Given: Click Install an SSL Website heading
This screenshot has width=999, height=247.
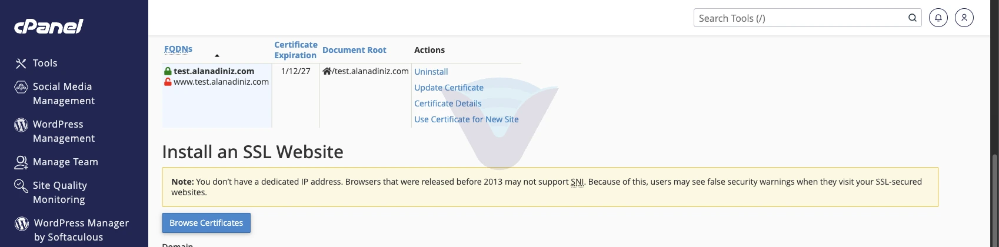Looking at the screenshot, I should [x=253, y=152].
